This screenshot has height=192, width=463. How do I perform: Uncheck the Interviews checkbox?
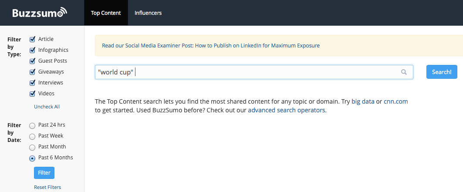pos(32,83)
